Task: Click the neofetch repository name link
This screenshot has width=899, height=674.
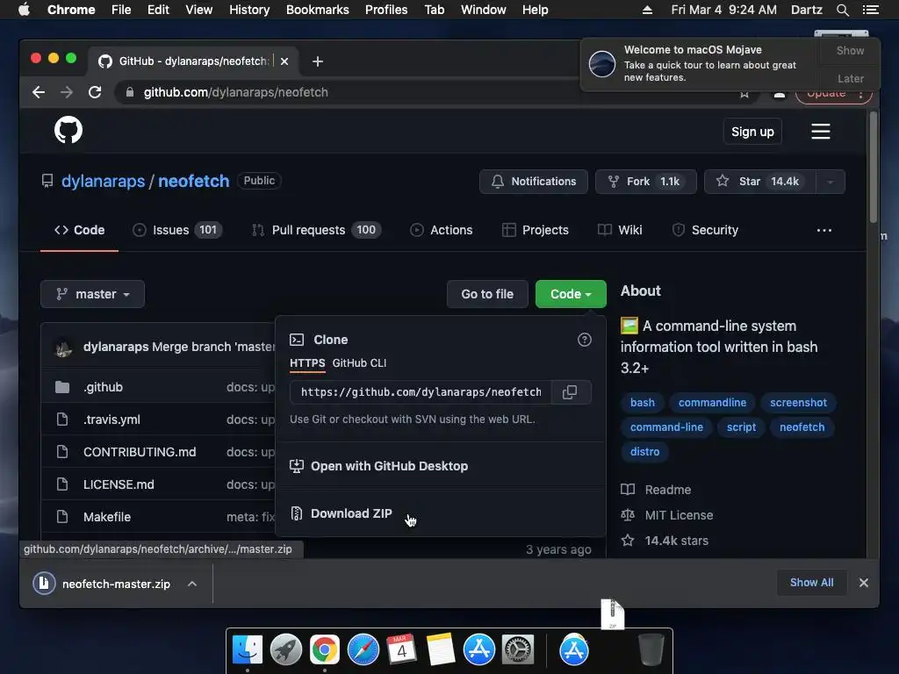Action: (x=194, y=181)
